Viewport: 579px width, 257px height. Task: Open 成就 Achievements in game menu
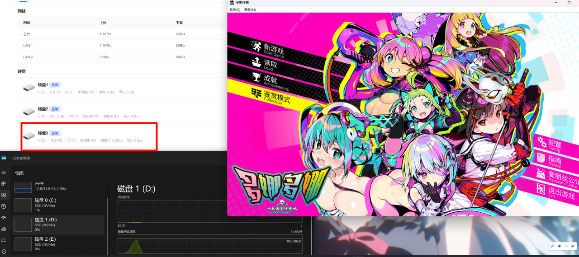click(275, 83)
